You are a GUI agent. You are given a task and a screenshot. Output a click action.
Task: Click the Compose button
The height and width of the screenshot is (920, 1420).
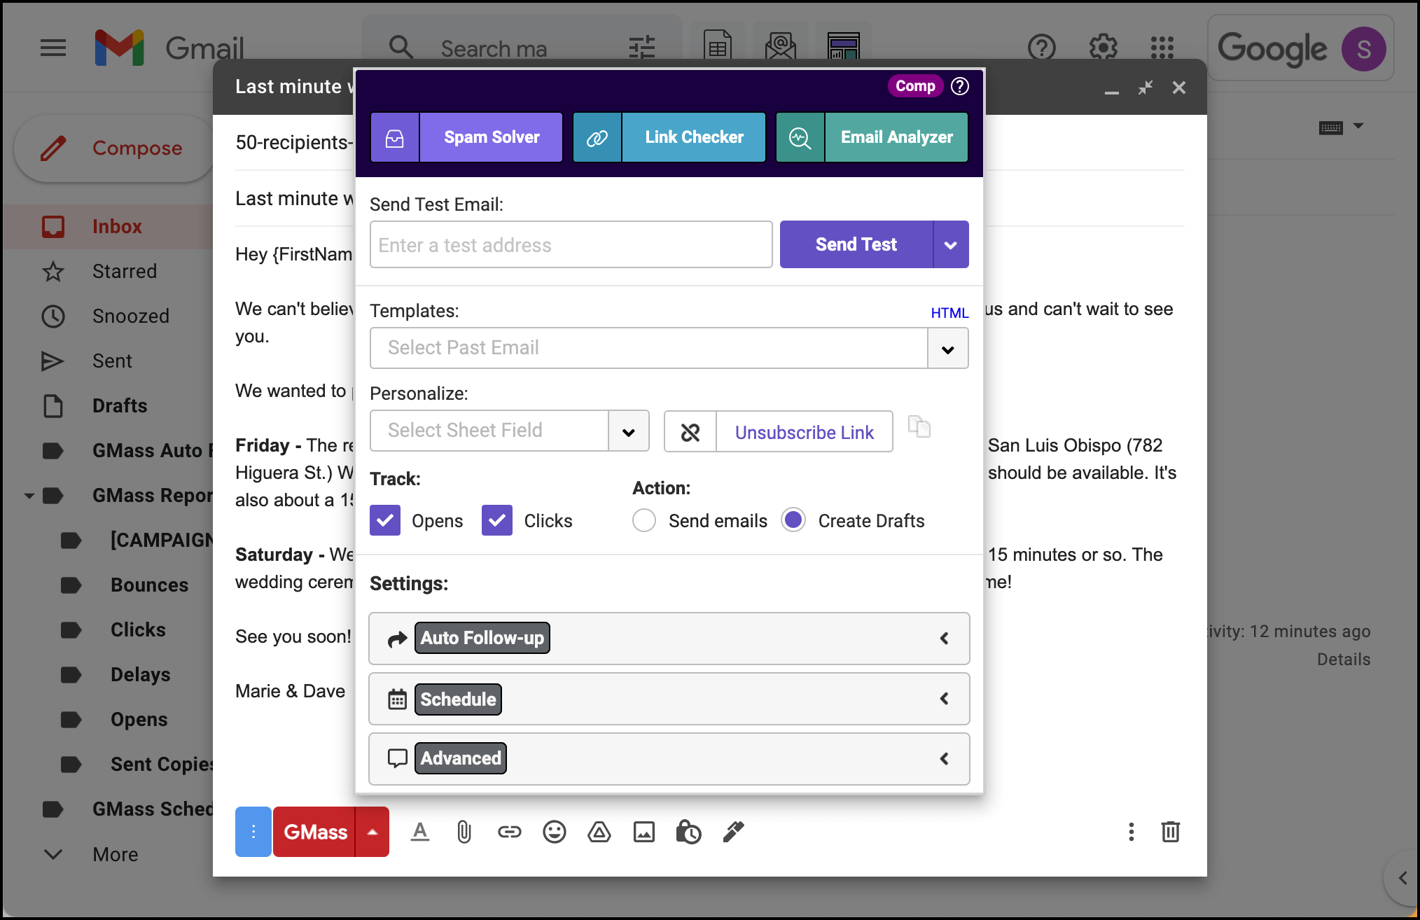coord(114,148)
